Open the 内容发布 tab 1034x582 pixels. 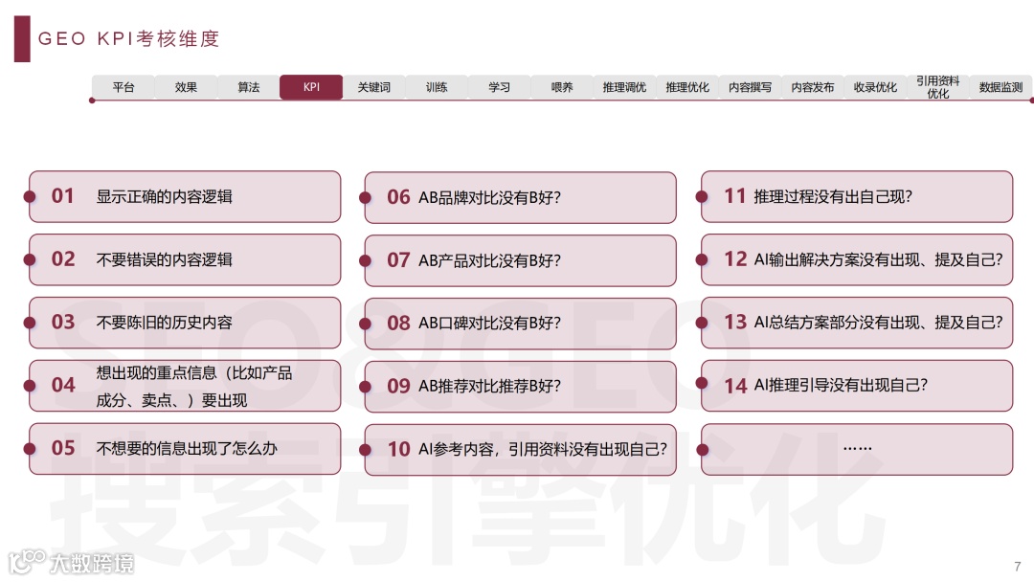[813, 87]
